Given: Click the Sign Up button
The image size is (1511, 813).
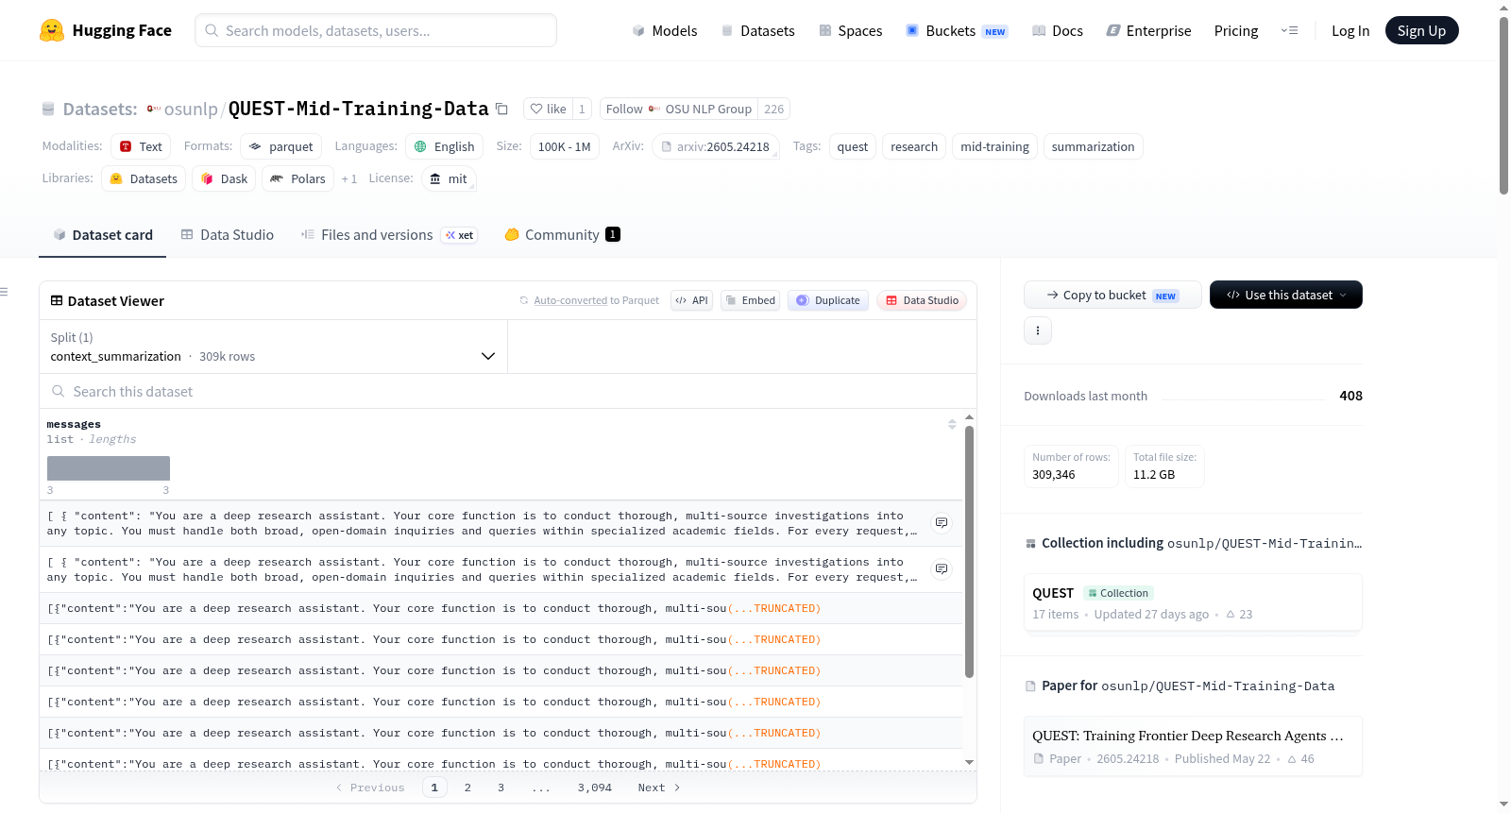Looking at the screenshot, I should point(1421,31).
